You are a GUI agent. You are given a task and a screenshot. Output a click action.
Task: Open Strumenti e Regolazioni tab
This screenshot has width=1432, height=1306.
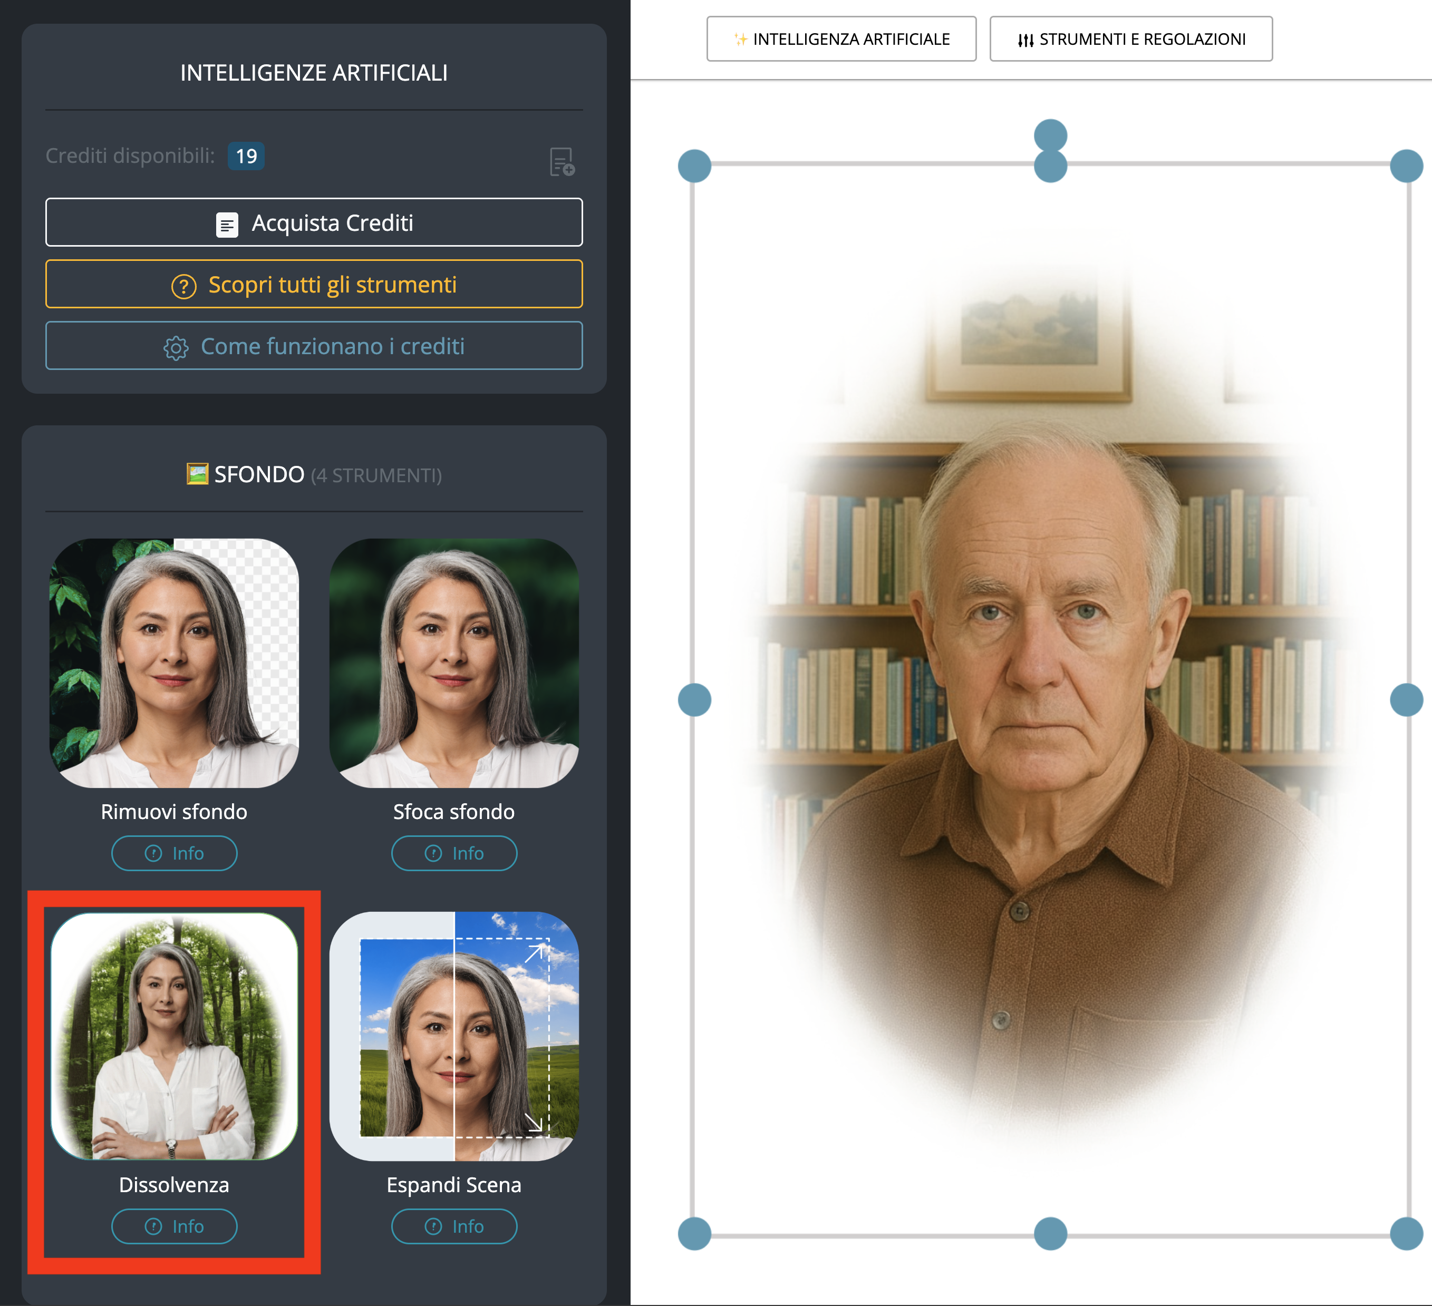[1131, 39]
